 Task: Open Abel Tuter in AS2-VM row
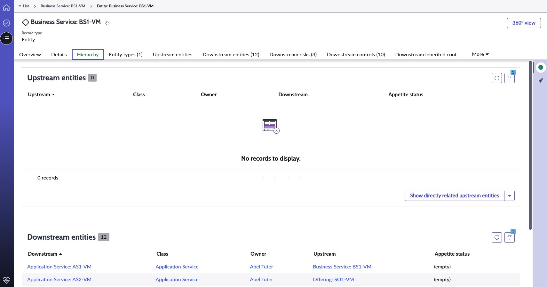(261, 280)
